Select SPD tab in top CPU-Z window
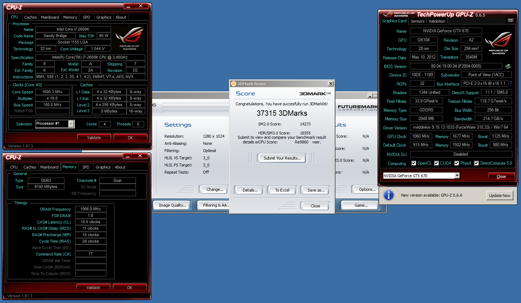This screenshot has width=521, height=303. point(87,17)
